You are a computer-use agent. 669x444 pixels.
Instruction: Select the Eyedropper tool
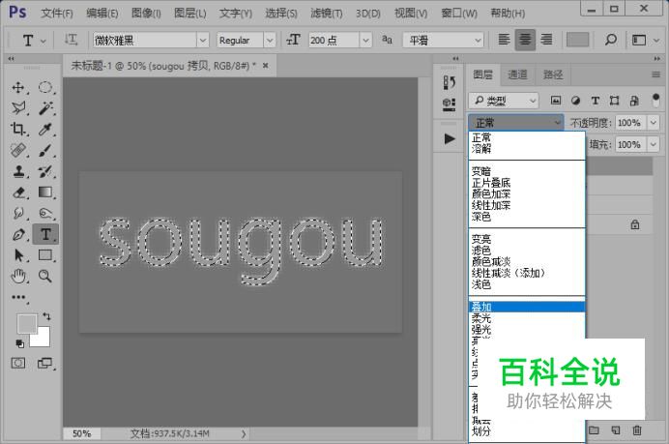(x=45, y=129)
